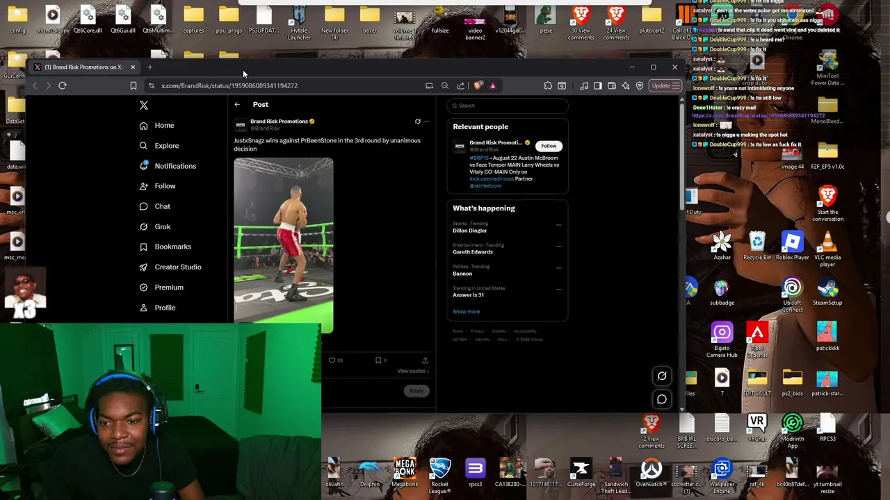Open the Leo AI sparkle icon
The image size is (890, 500).
(626, 85)
